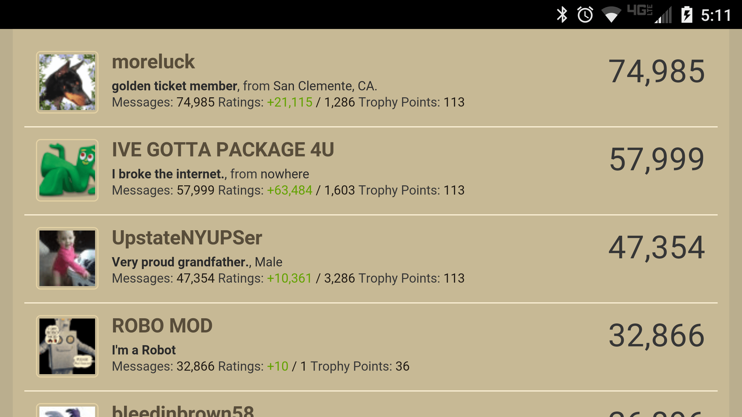Go to ROBO MOD member page
This screenshot has width=742, height=417.
pos(162,326)
